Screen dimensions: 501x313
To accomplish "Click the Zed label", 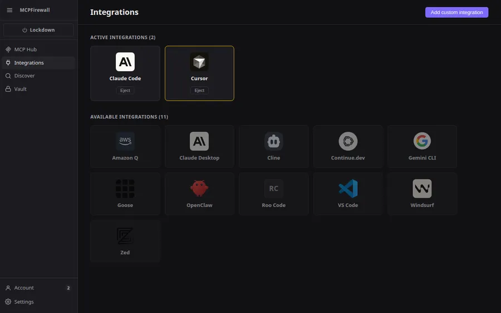I will (125, 253).
